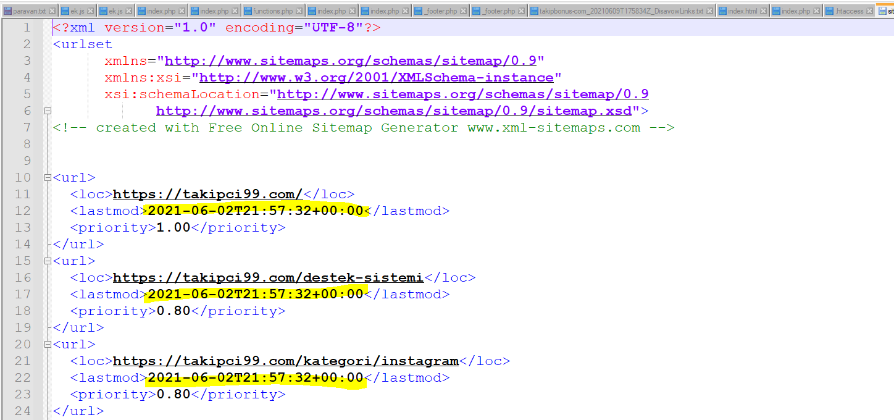
Task: Click the save-state icon on index.html tab
Action: [722, 11]
